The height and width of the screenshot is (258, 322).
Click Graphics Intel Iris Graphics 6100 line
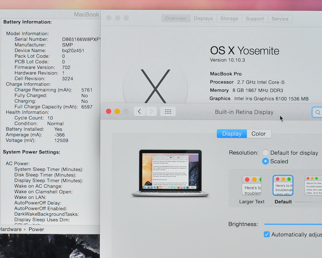259,98
